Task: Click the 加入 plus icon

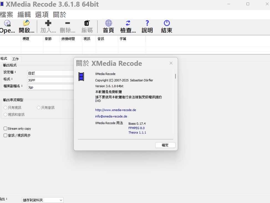Action: click(48, 23)
